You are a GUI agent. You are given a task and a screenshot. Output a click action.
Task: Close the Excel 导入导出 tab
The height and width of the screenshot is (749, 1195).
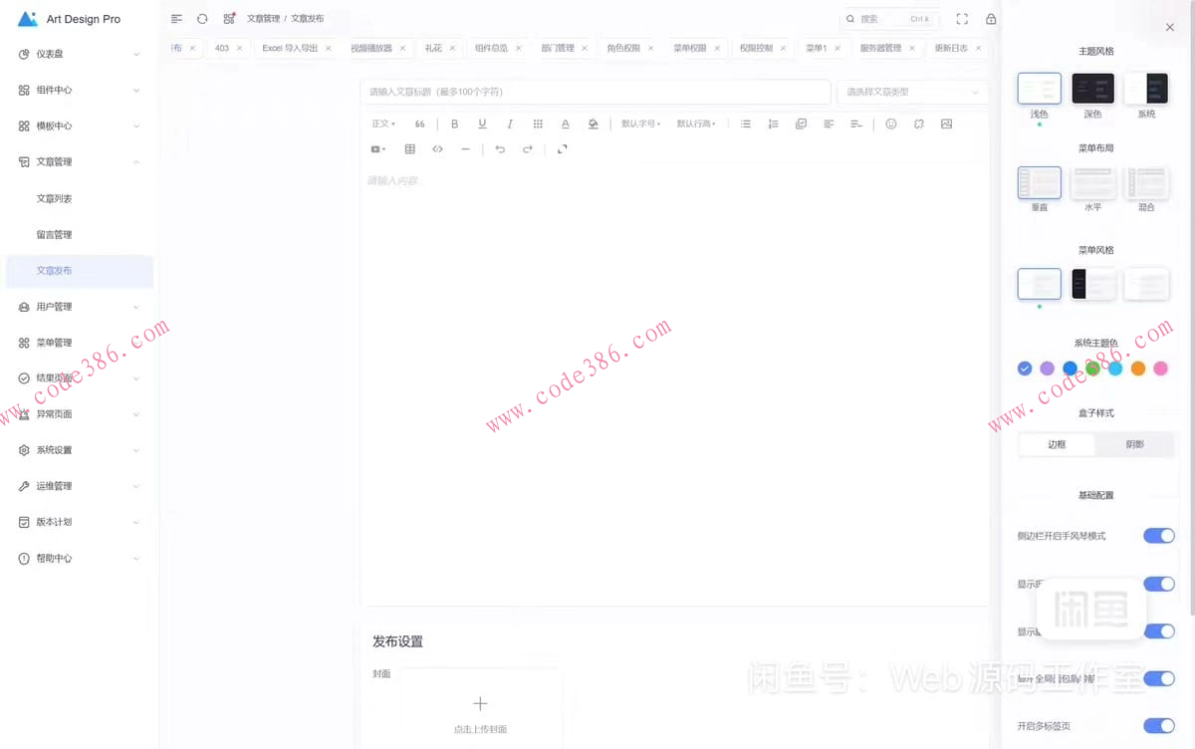(329, 47)
